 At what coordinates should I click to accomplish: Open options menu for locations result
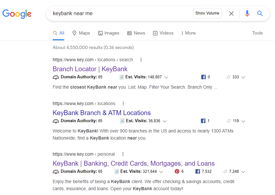coord(123,103)
